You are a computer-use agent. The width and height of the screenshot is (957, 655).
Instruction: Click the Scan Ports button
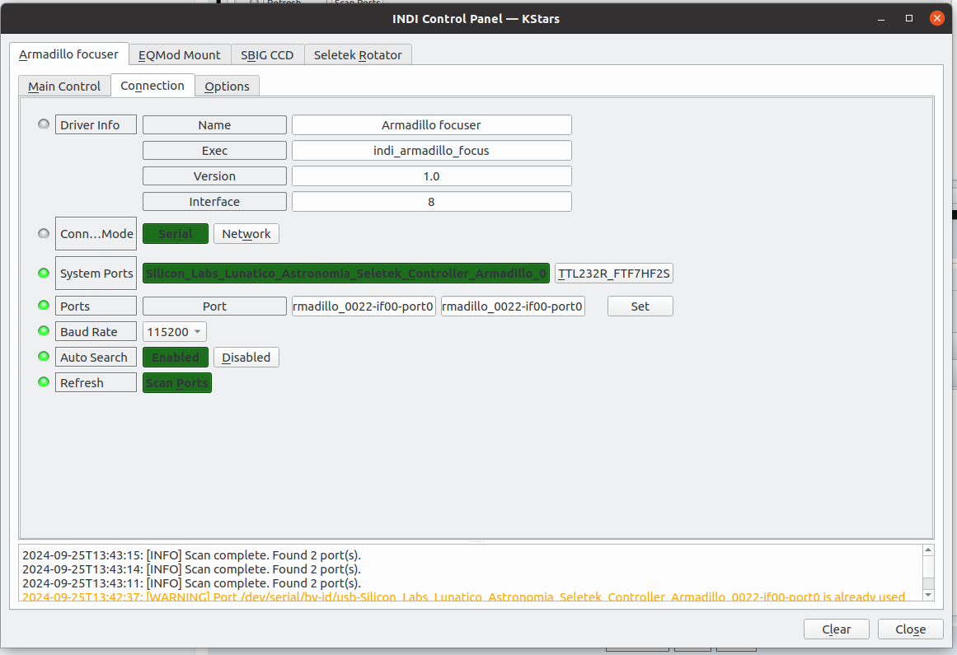coord(177,383)
